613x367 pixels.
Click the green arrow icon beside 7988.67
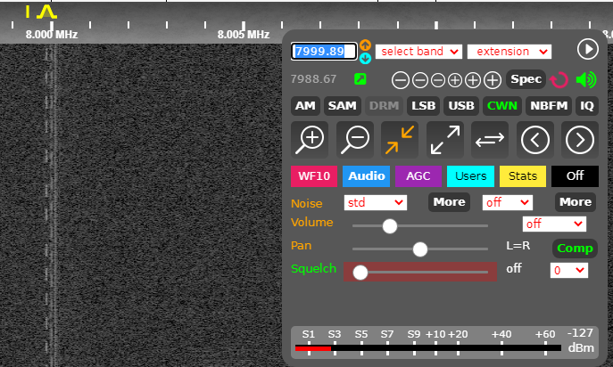click(x=360, y=79)
